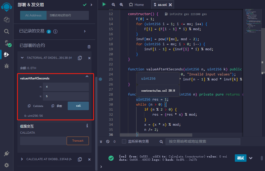Screen dimensions: 265x171
Task: Expand the CALCULATE contract instance
Action: 22,159
